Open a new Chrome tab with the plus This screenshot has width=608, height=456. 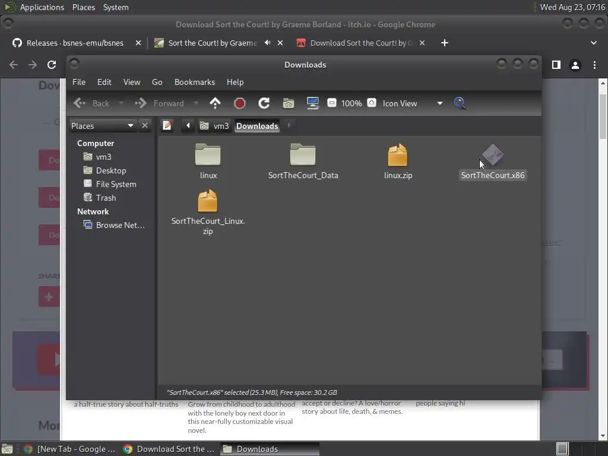pos(445,43)
